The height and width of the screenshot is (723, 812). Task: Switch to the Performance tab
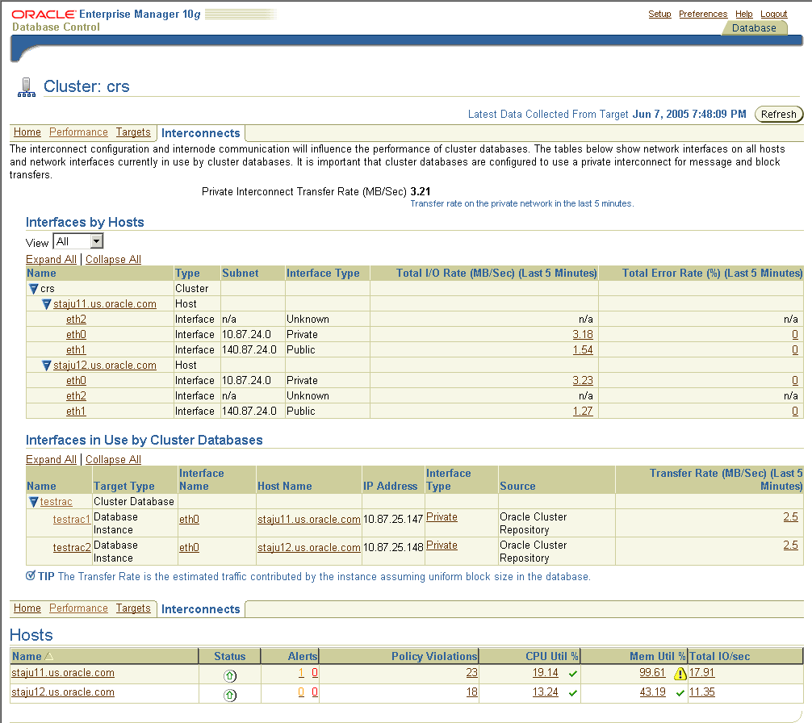point(77,132)
